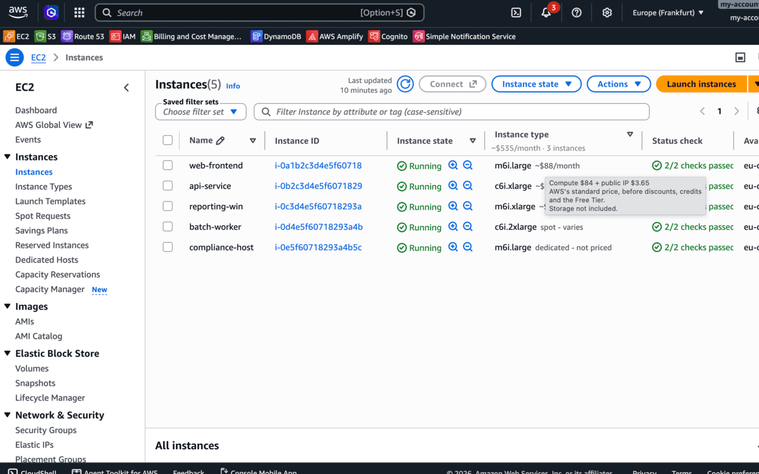This screenshot has height=474, width=759.
Task: Sort by the Name column arrow
Action: pyautogui.click(x=253, y=140)
